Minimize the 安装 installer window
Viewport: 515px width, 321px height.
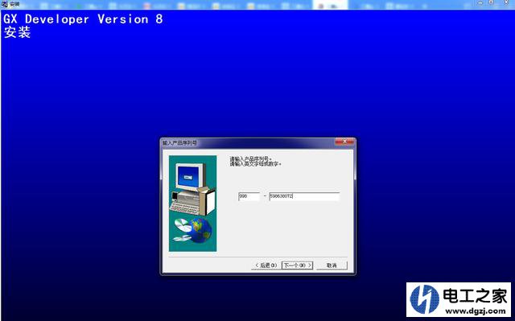click(x=480, y=3)
